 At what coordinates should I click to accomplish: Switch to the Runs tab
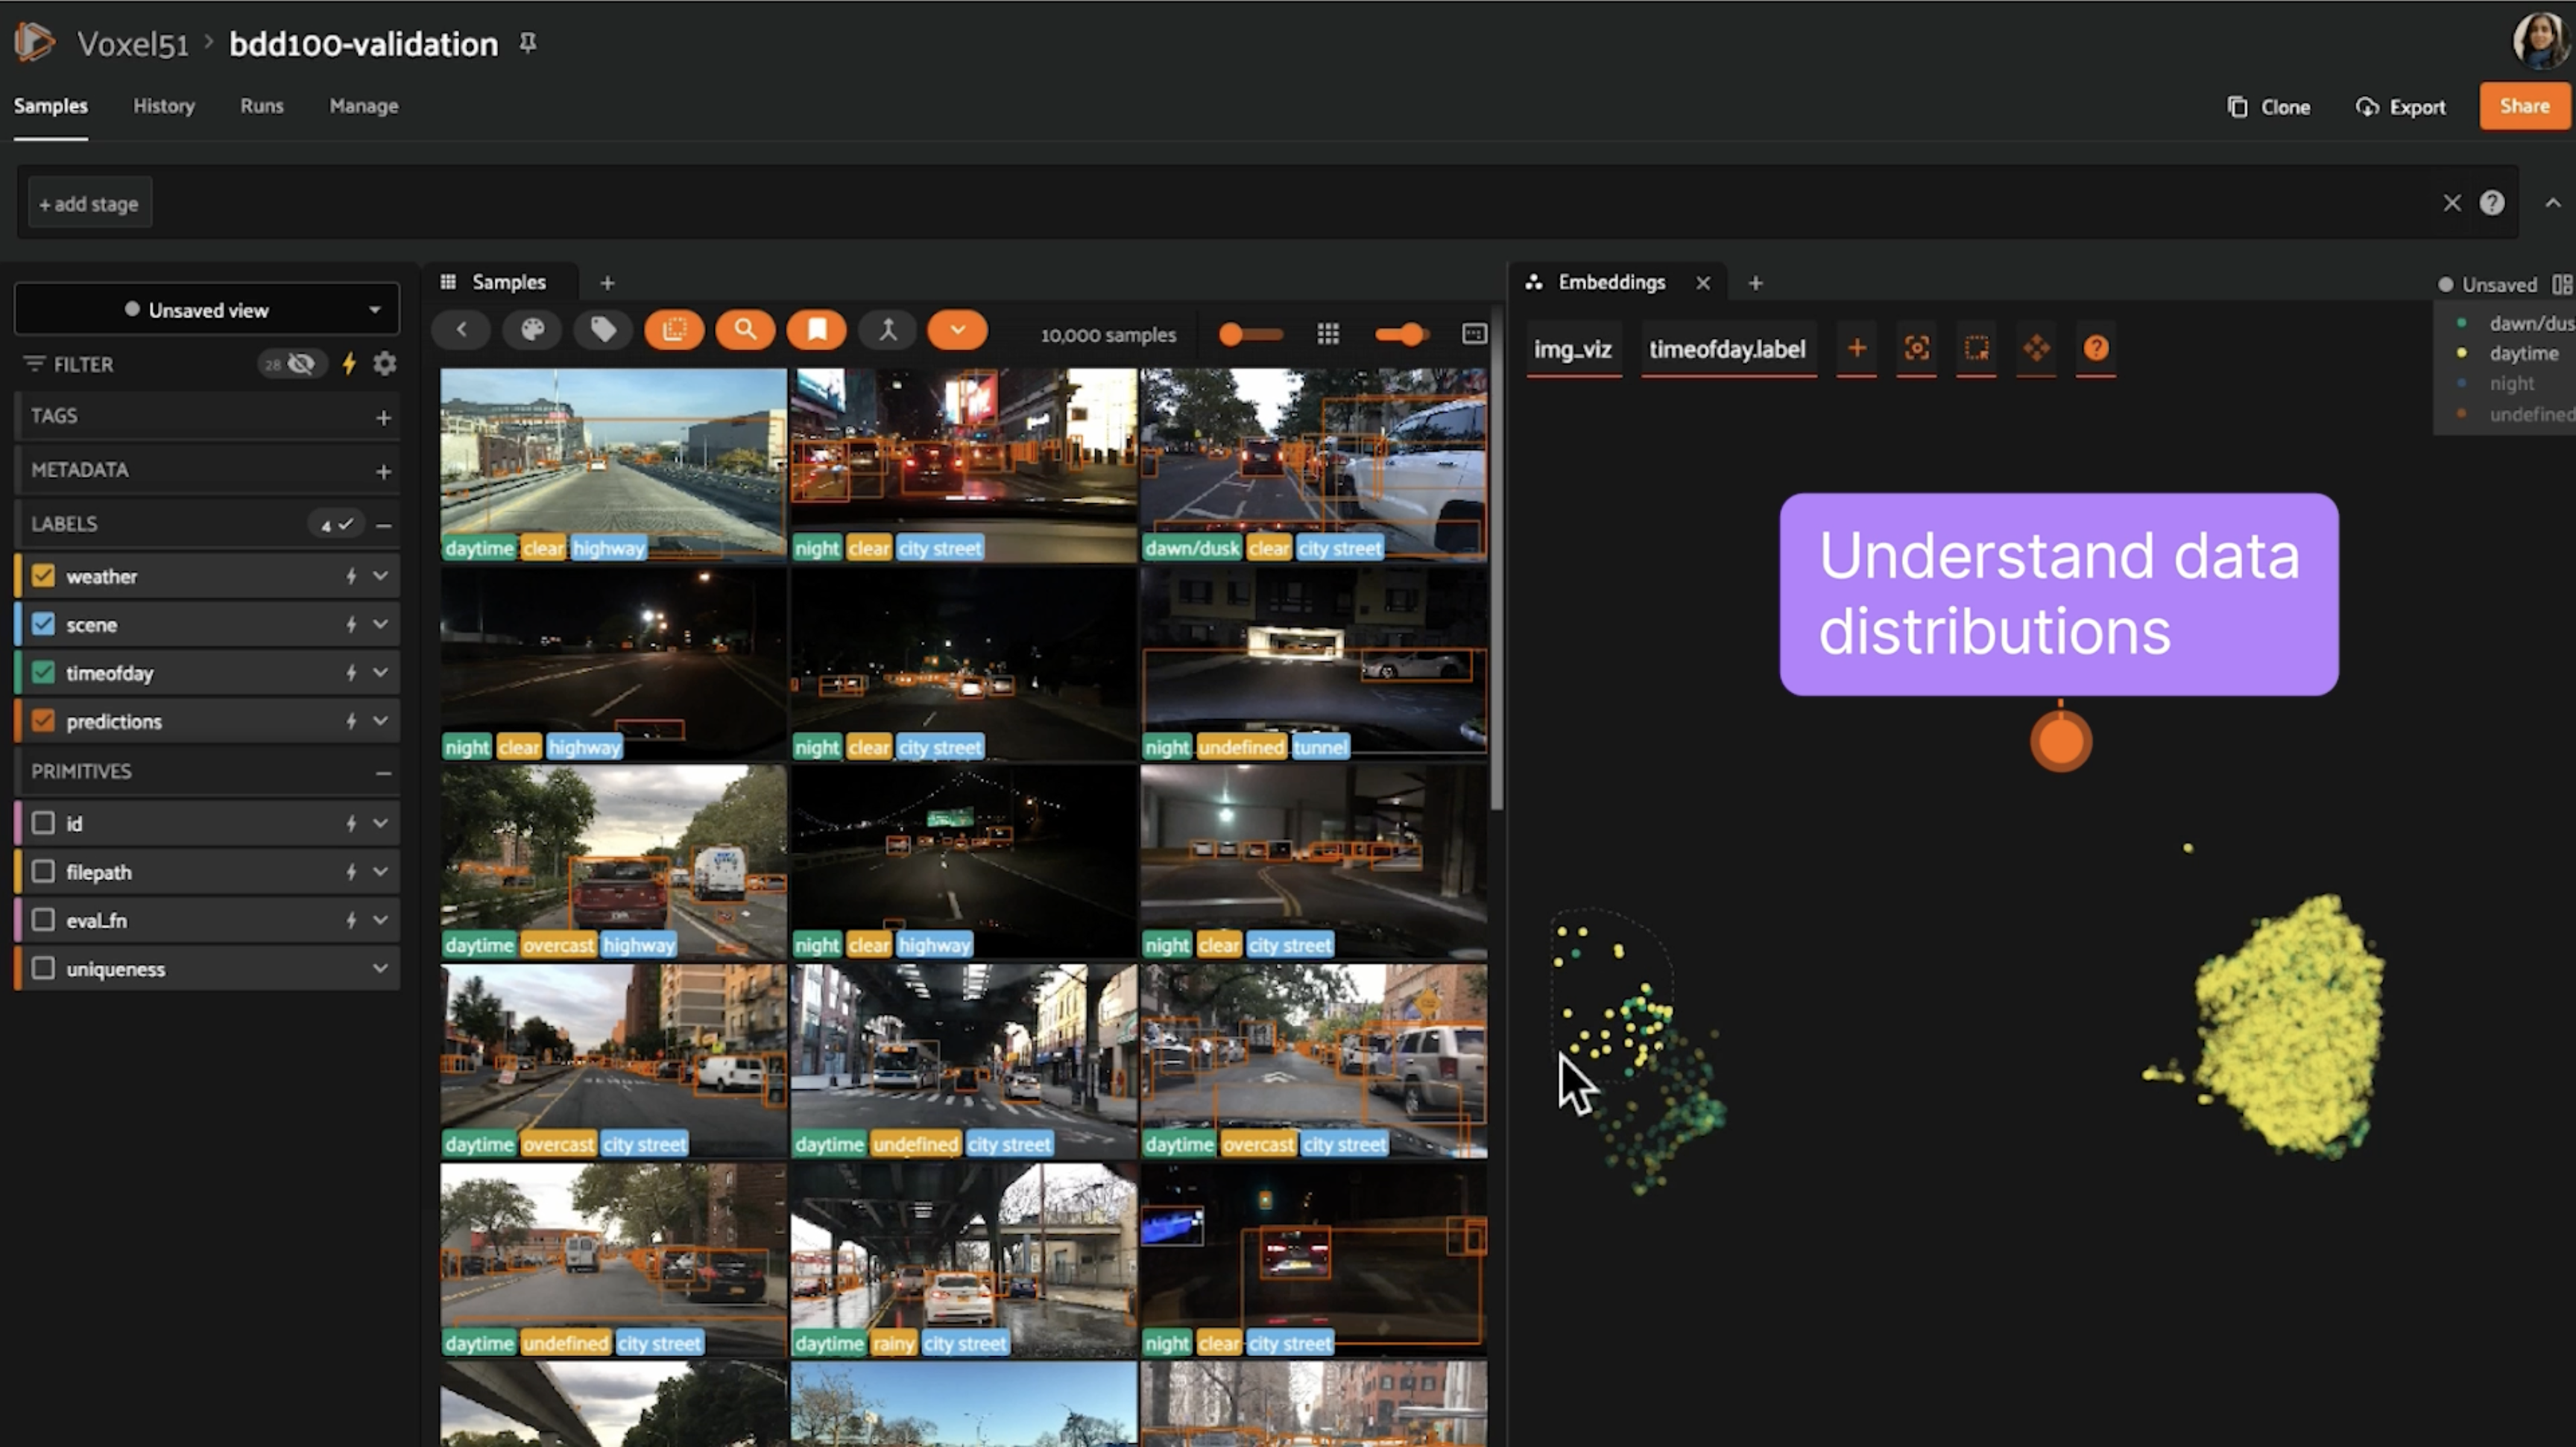point(261,106)
